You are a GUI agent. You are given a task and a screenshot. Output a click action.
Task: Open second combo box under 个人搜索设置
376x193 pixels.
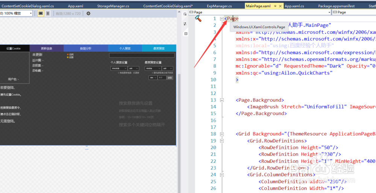pyautogui.click(x=133, y=68)
